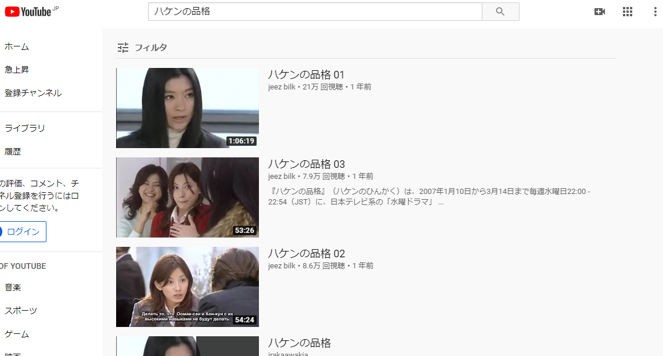663x356 pixels.
Task: Open the video title ハケンの品格 02
Action: coord(307,254)
